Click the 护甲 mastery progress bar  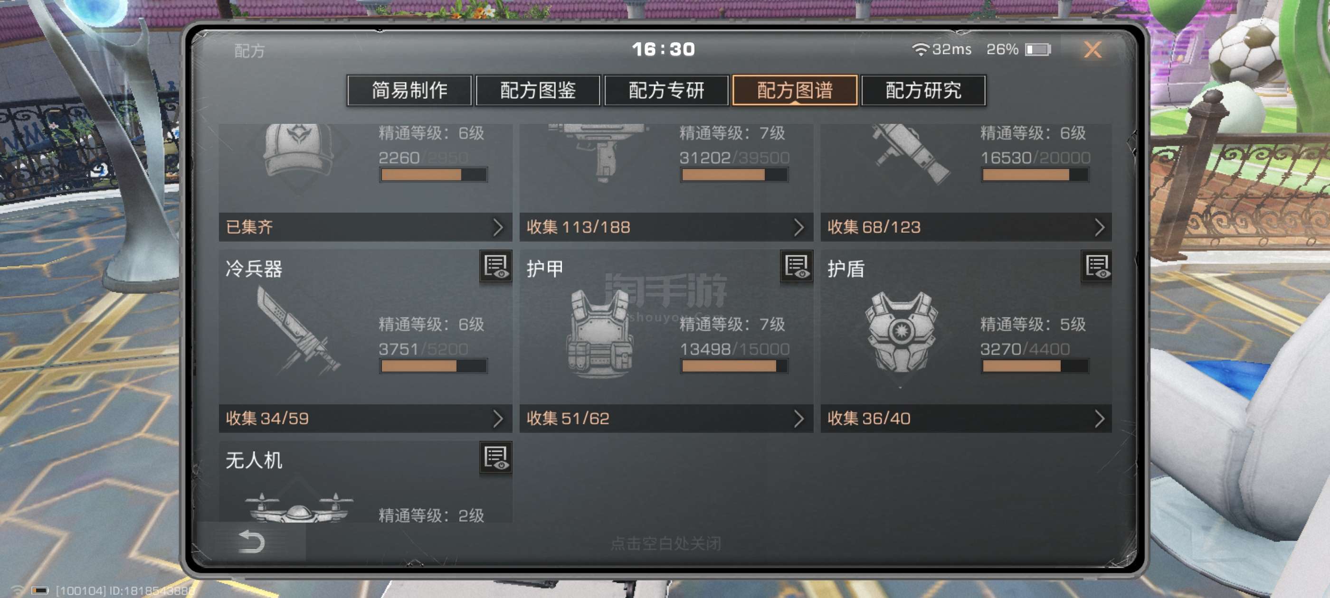(734, 366)
